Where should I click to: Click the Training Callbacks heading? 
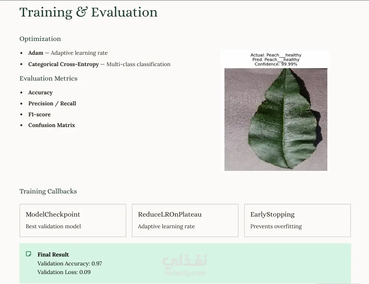(48, 191)
